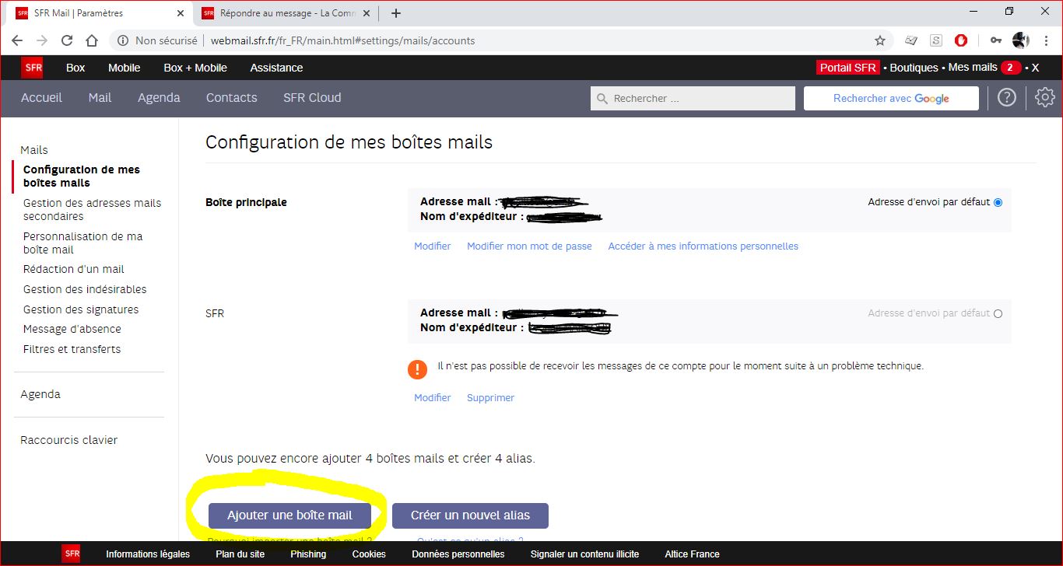Screen dimensions: 1063x566
Task: Click Supprimer for SFR account
Action: pyautogui.click(x=490, y=398)
